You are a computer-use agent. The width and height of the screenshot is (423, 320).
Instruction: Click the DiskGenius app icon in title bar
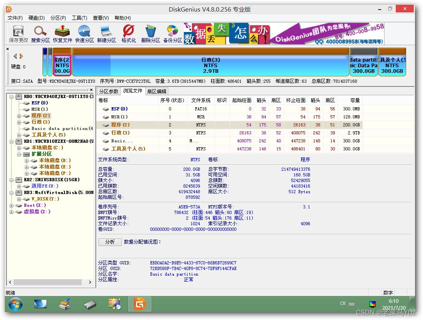(9, 9)
